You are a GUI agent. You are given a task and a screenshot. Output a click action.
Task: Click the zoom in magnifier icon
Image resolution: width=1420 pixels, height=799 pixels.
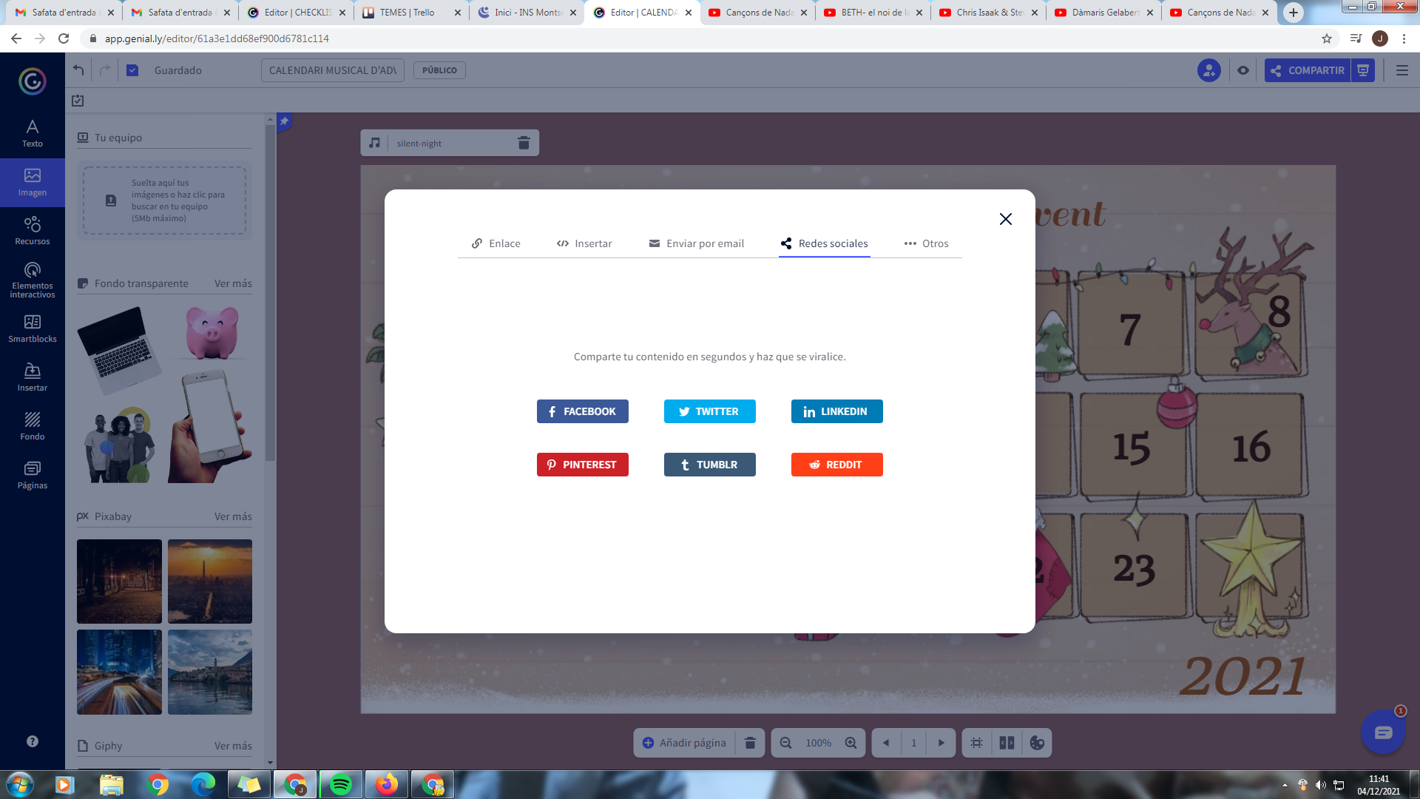pos(851,743)
